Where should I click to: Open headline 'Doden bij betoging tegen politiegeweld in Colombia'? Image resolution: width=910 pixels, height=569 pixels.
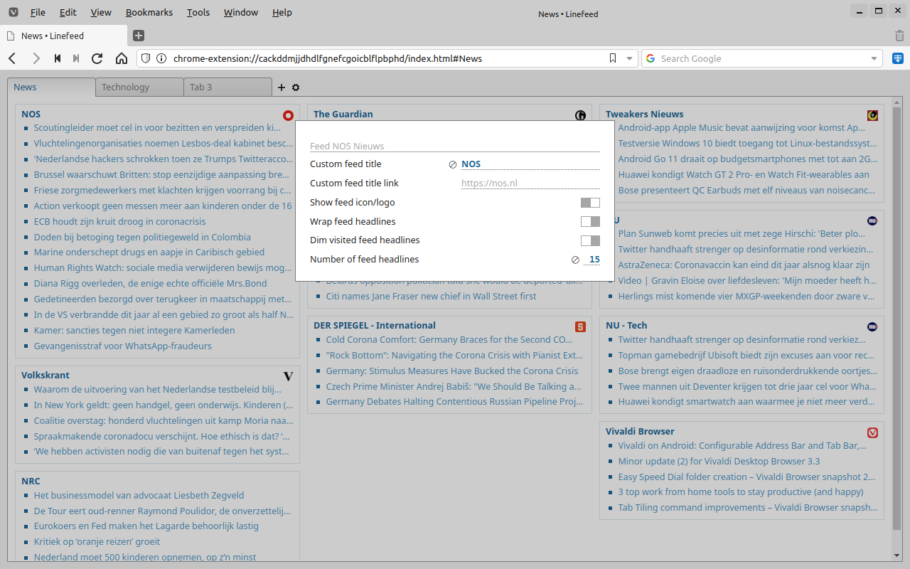pyautogui.click(x=142, y=237)
